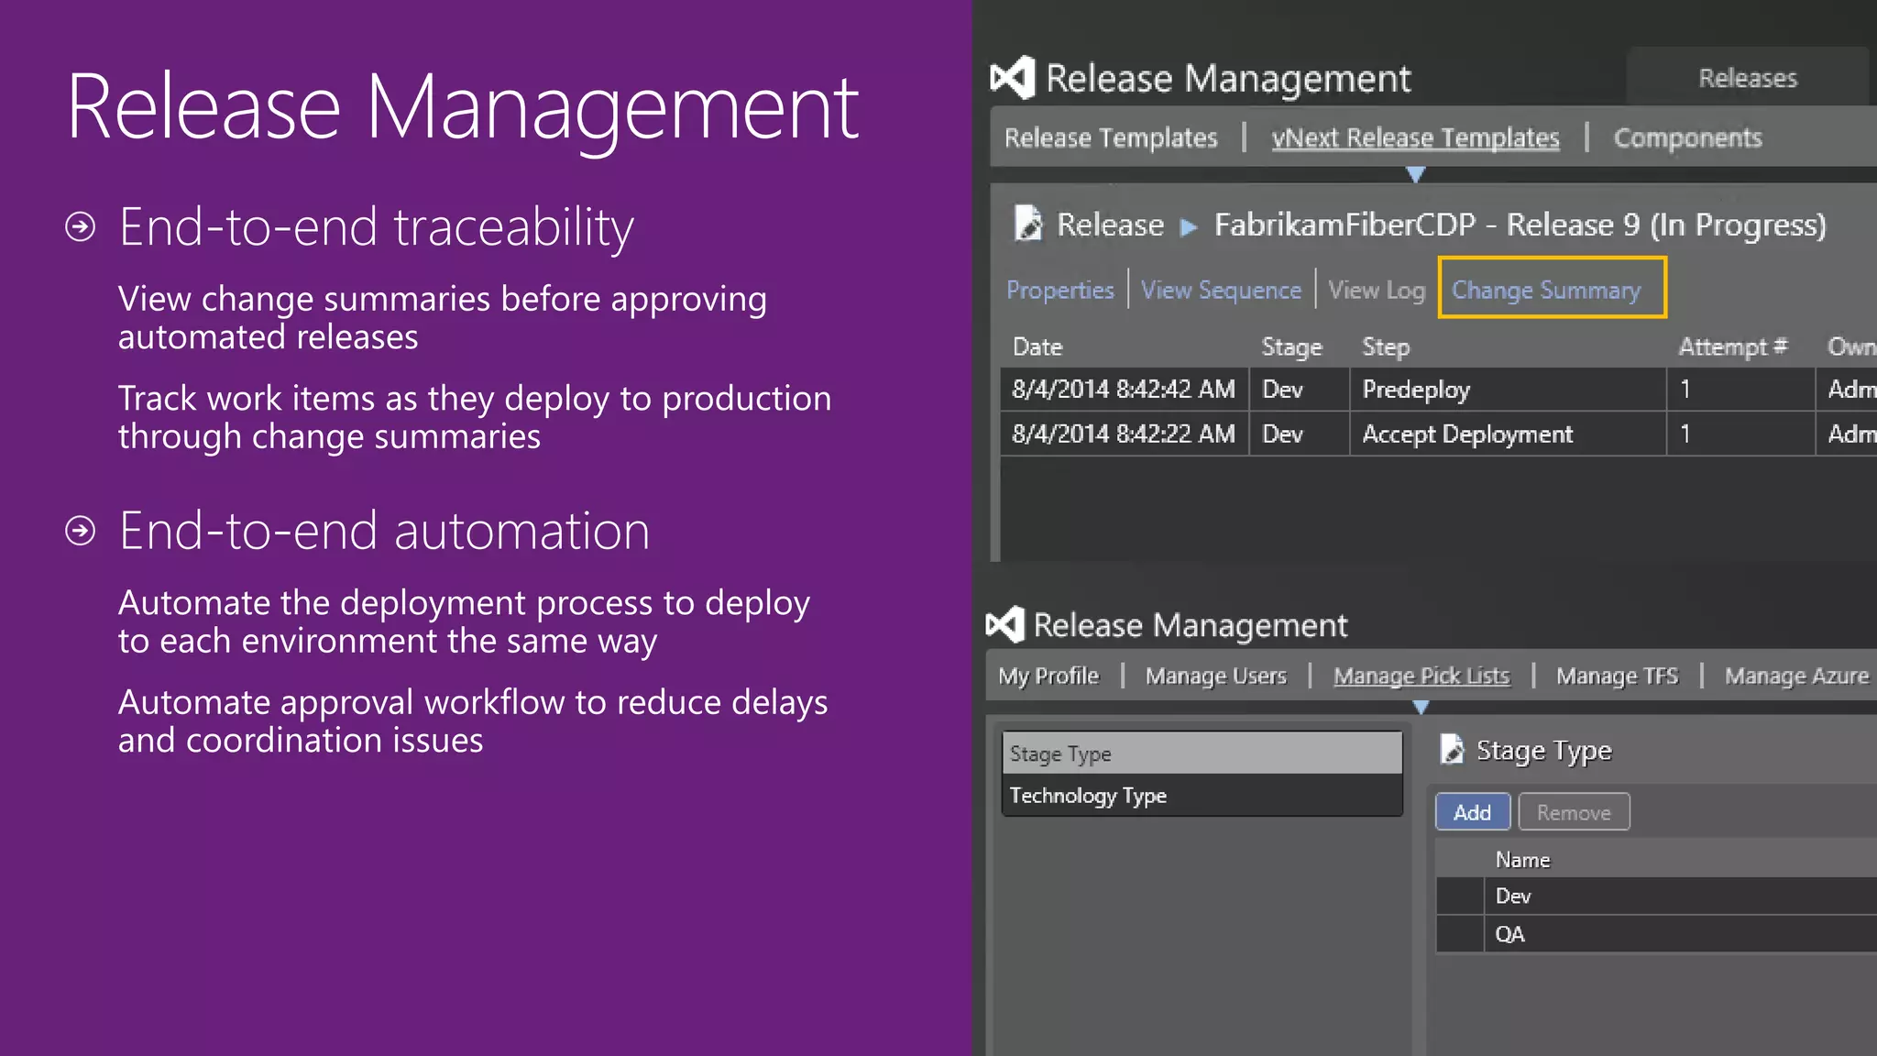Open the Components menu item
The image size is (1877, 1056).
pyautogui.click(x=1687, y=137)
